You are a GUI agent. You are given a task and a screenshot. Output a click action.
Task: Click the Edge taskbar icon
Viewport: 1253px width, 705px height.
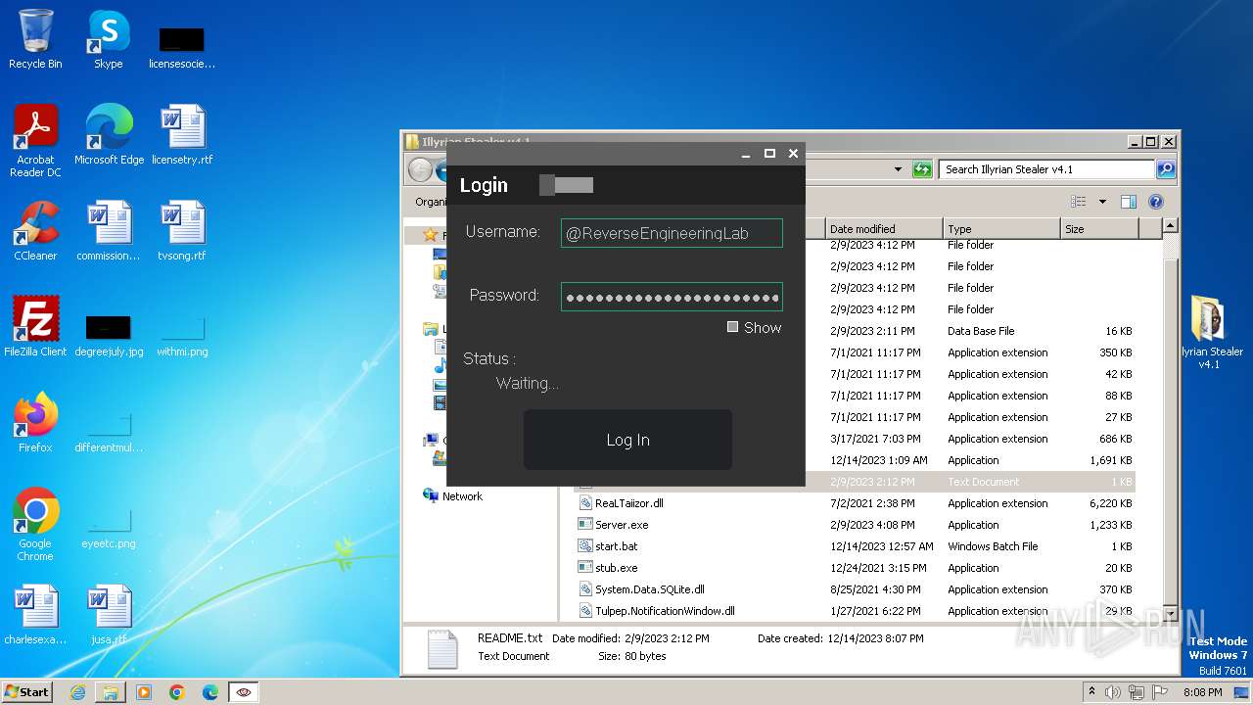[x=210, y=692]
